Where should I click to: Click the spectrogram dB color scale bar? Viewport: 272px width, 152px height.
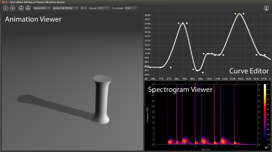[265, 114]
